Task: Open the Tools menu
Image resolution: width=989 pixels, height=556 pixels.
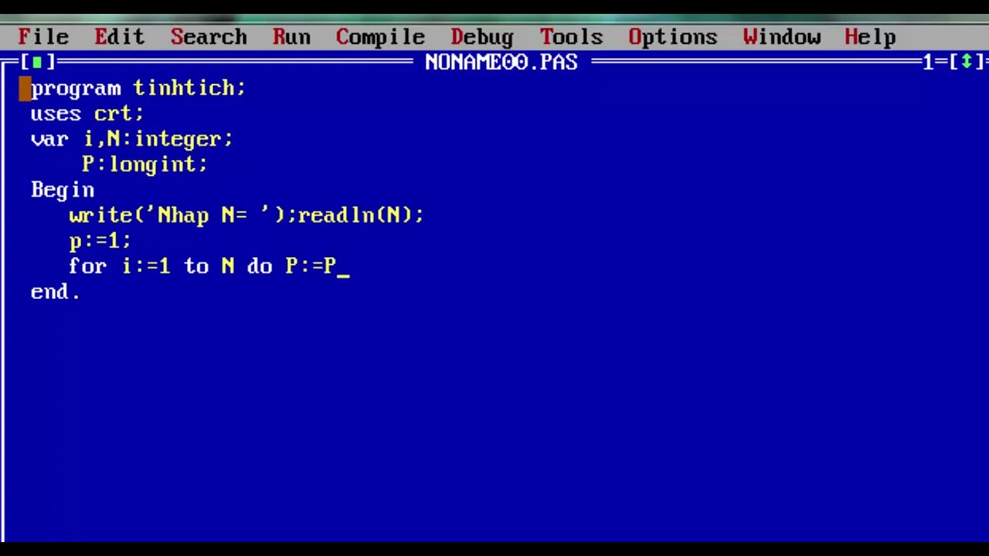Action: pos(571,36)
